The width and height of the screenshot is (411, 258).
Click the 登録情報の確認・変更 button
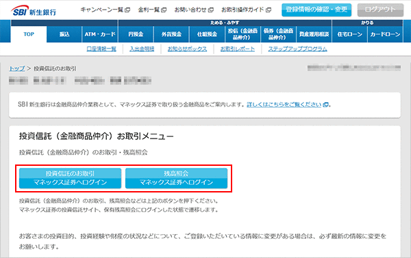click(316, 10)
